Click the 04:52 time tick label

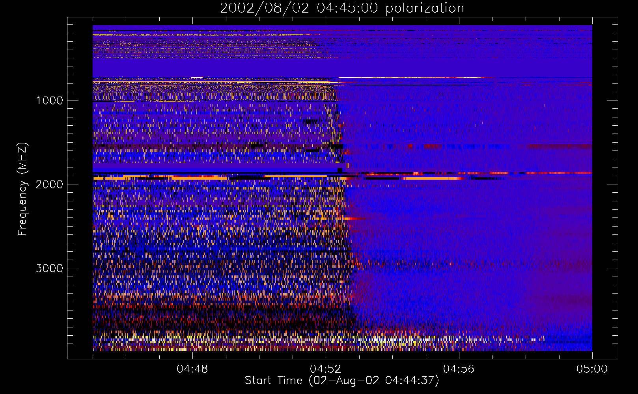(325, 369)
